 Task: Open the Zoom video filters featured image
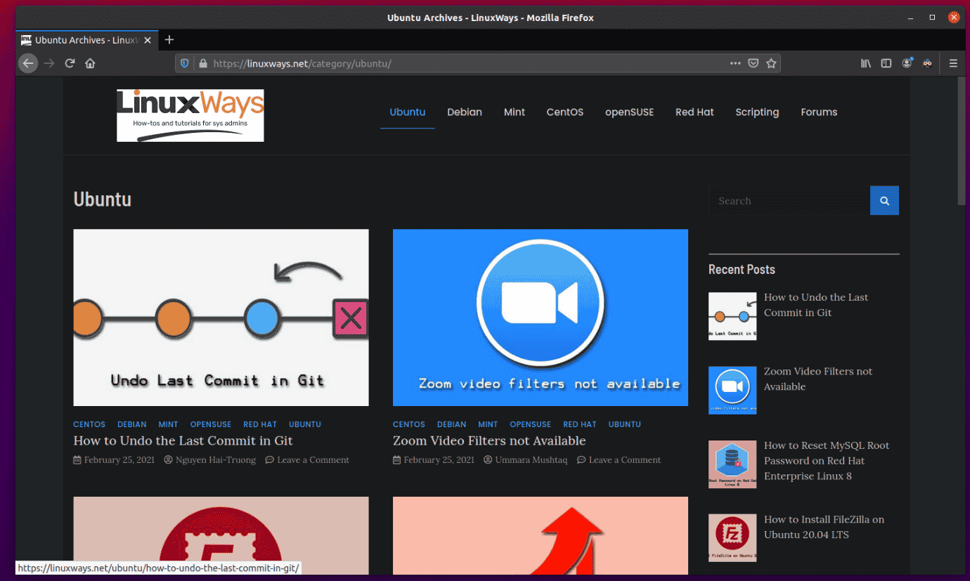click(541, 318)
